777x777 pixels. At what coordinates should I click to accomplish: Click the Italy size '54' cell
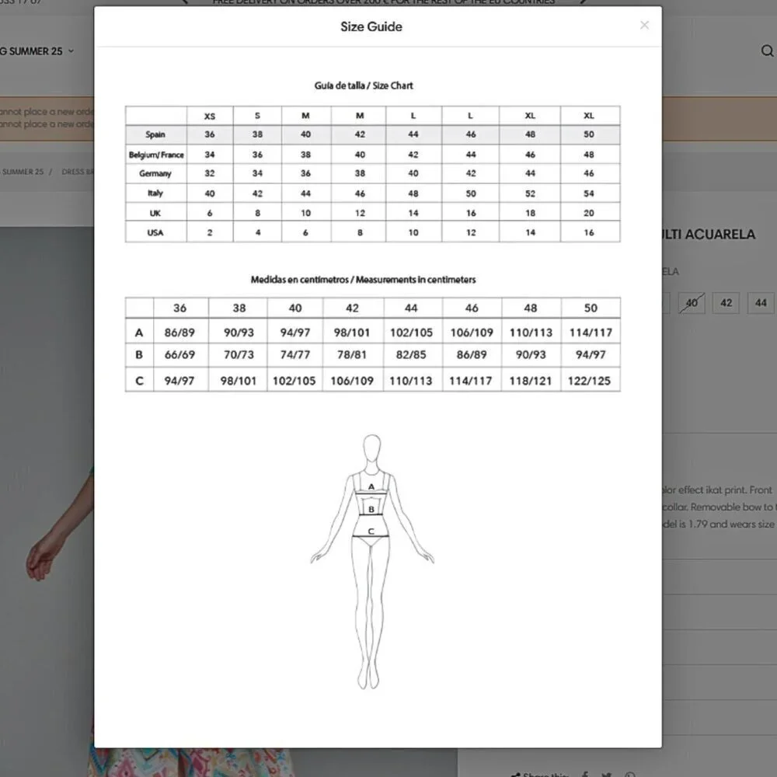tap(589, 193)
